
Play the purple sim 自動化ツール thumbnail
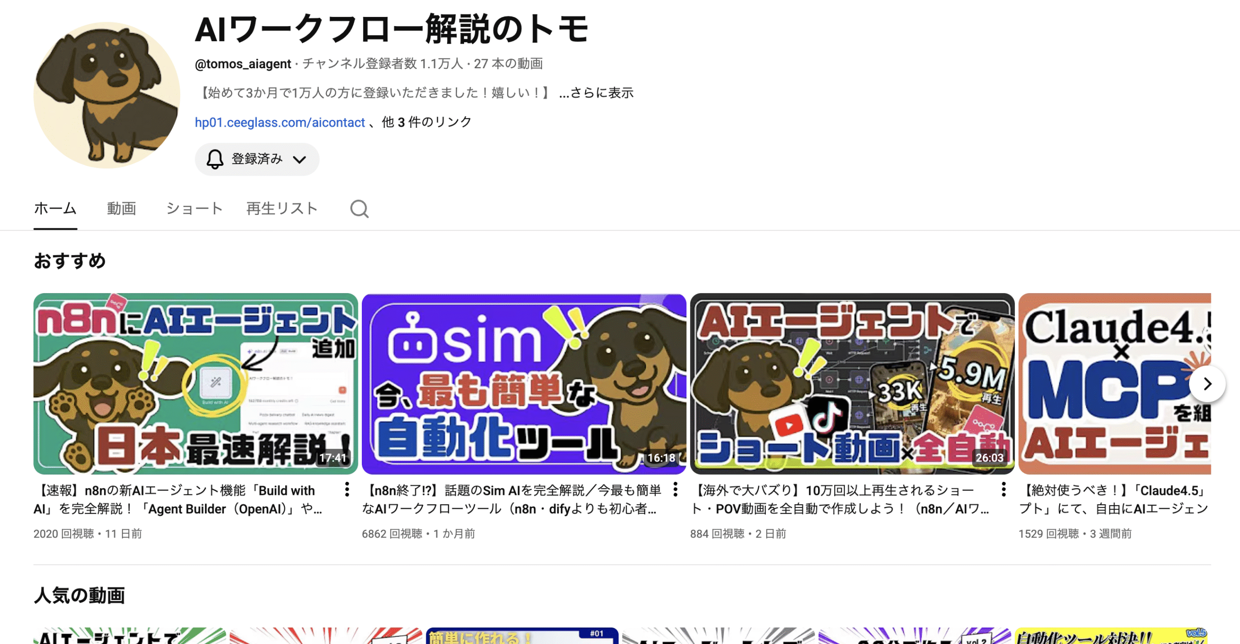[x=524, y=383]
